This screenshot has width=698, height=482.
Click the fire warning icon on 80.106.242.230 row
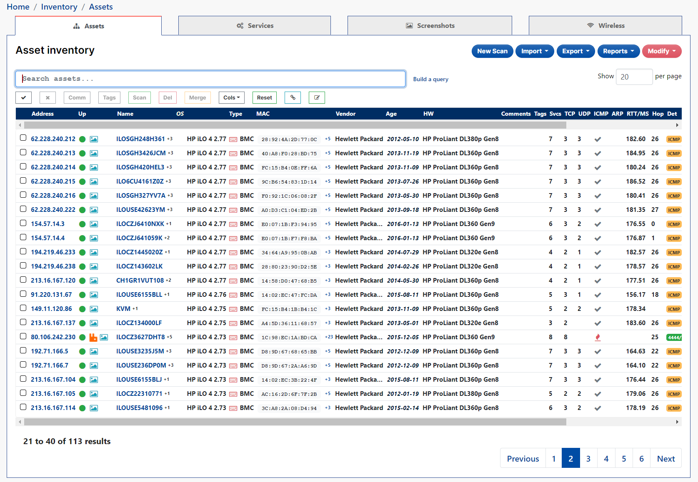(x=93, y=337)
